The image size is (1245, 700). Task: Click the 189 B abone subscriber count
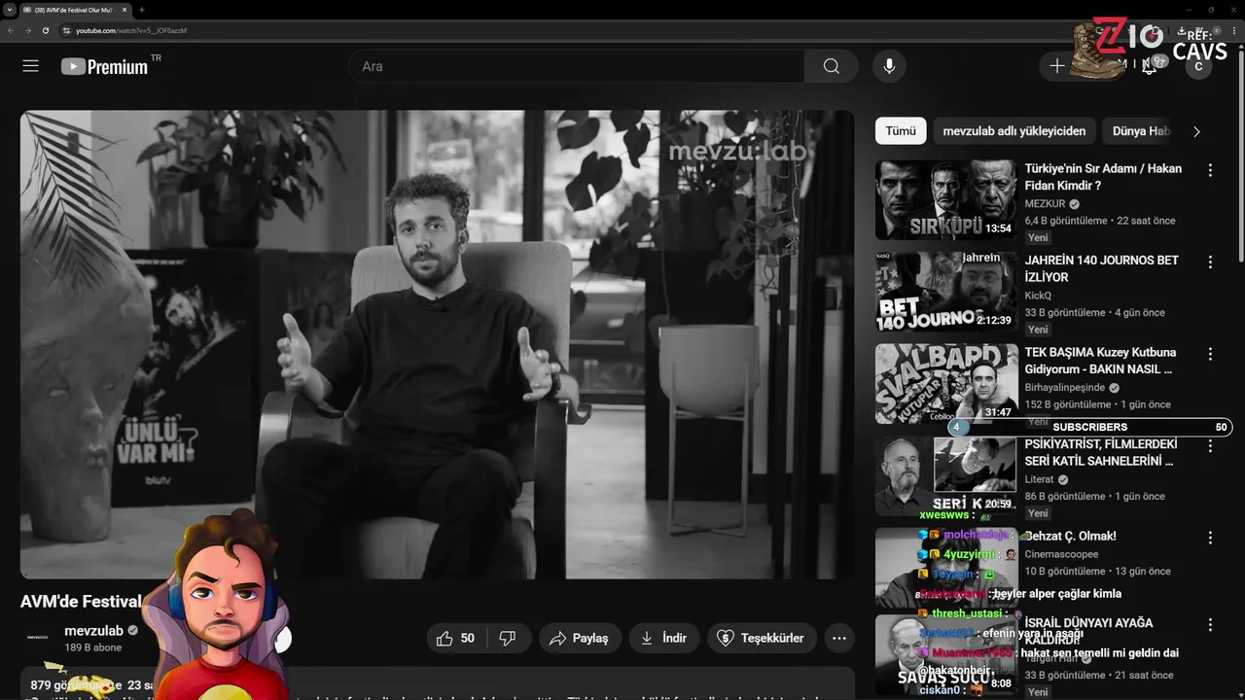93,647
